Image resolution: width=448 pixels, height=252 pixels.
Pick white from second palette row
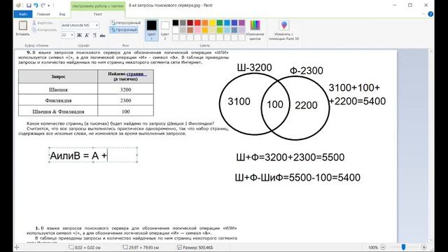(176, 30)
